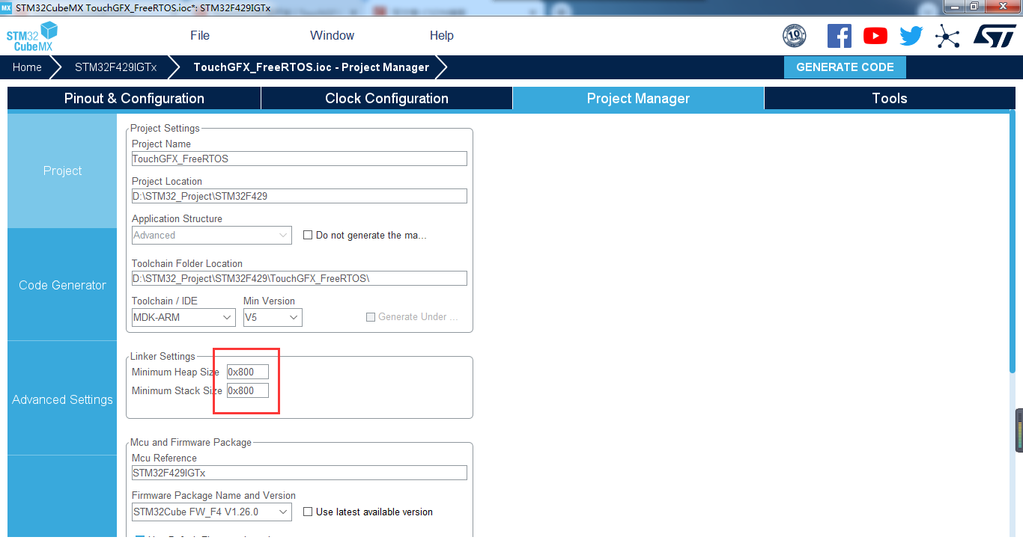The image size is (1023, 540).
Task: Open the Application Structure dropdown
Action: tap(211, 235)
